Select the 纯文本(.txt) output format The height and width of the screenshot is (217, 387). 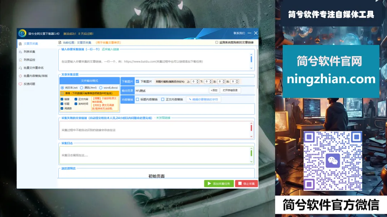click(62, 88)
